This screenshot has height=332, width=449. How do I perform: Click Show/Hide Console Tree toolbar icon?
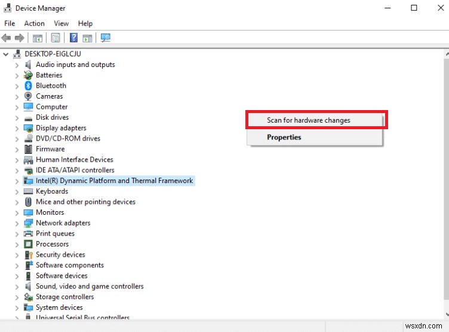point(38,38)
